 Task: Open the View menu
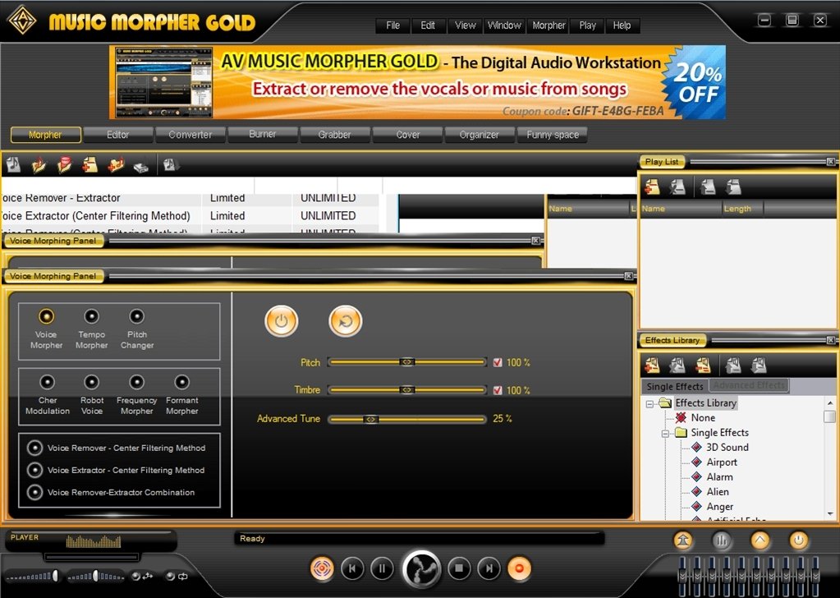click(x=465, y=25)
